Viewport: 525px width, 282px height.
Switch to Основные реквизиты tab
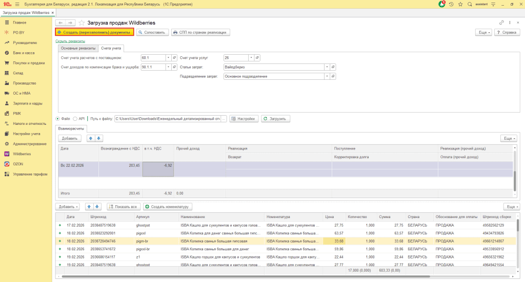[78, 48]
